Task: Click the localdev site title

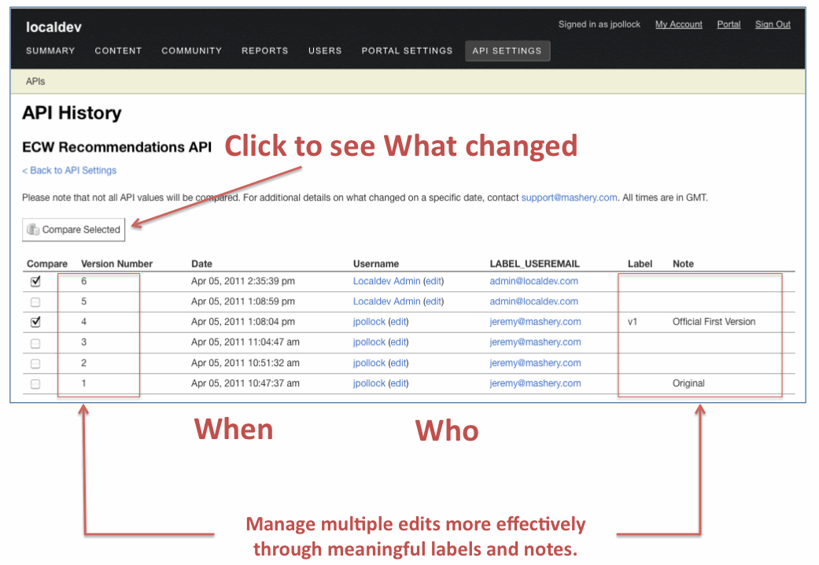Action: pyautogui.click(x=53, y=28)
